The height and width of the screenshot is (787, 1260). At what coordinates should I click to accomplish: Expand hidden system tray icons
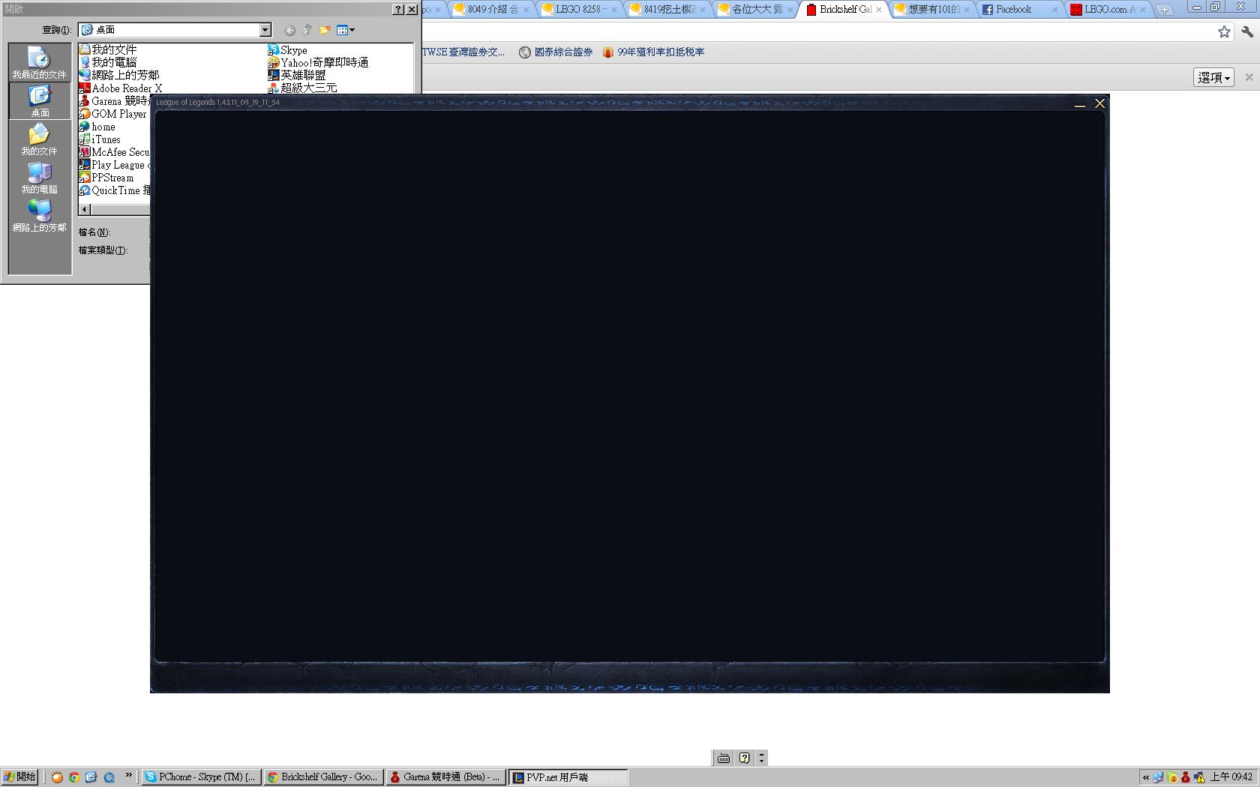pos(1146,777)
